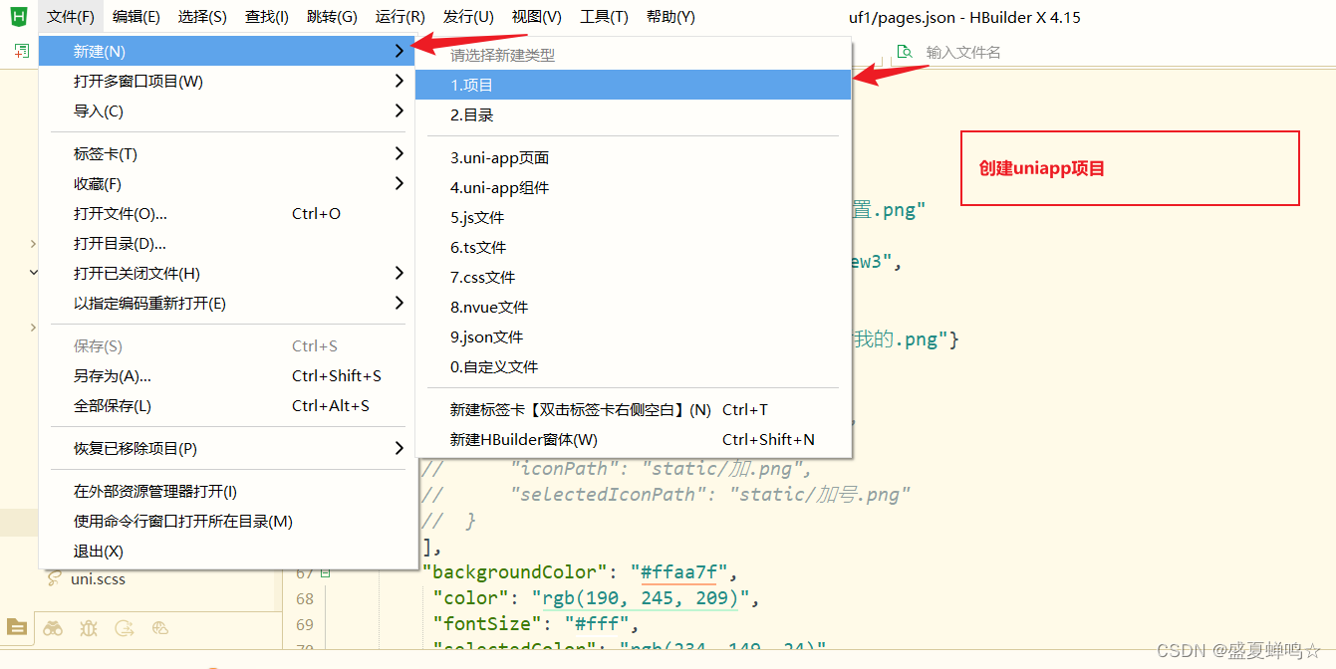
Task: Expand the 恢复已移除项目(P) submenu arrow
Action: click(399, 448)
